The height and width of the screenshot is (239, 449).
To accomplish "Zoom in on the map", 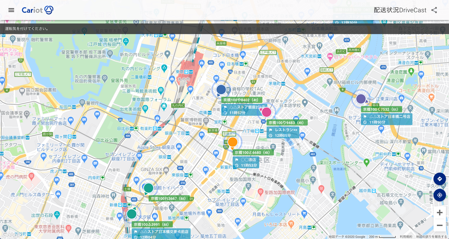I will click(x=440, y=212).
